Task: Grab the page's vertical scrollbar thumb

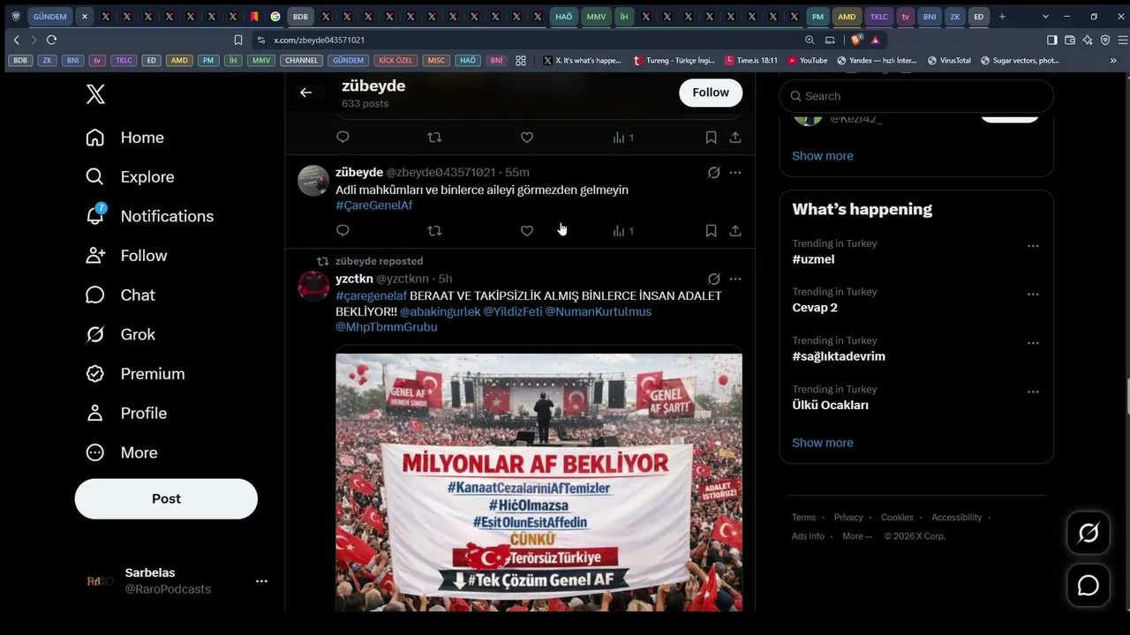Action: [1126, 396]
